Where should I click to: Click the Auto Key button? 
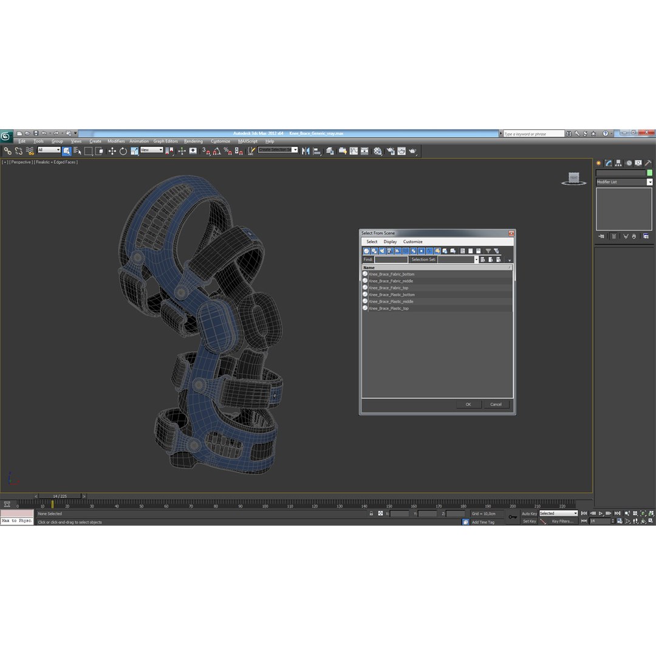[x=529, y=513]
